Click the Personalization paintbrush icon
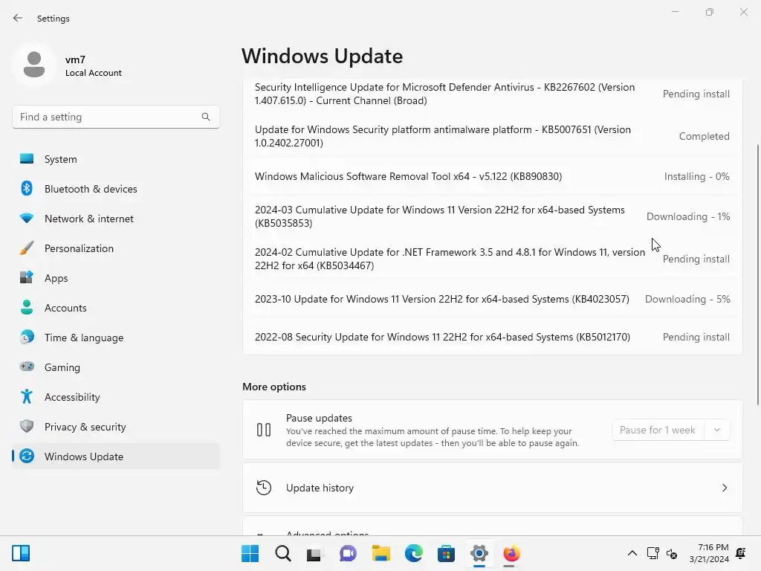Viewport: 761px width, 571px height. [27, 248]
